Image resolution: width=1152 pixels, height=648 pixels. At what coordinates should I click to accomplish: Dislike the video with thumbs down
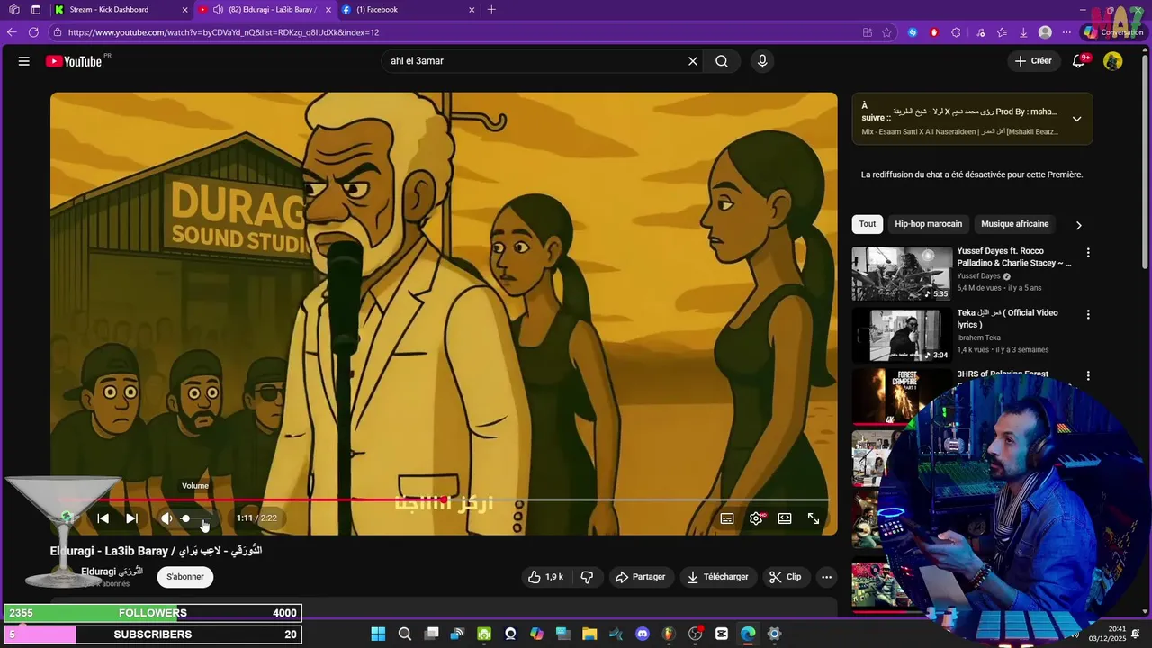(587, 577)
